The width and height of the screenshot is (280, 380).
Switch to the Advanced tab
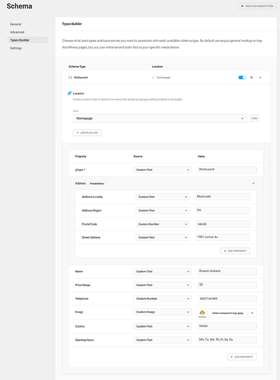click(x=17, y=32)
